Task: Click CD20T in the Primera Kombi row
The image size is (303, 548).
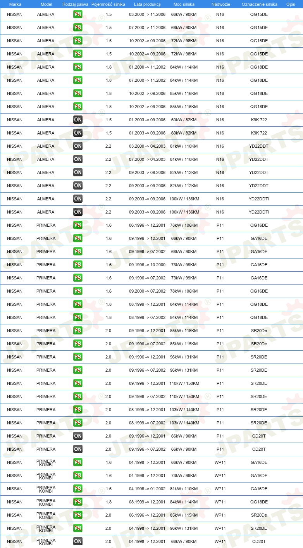Action: [259, 541]
